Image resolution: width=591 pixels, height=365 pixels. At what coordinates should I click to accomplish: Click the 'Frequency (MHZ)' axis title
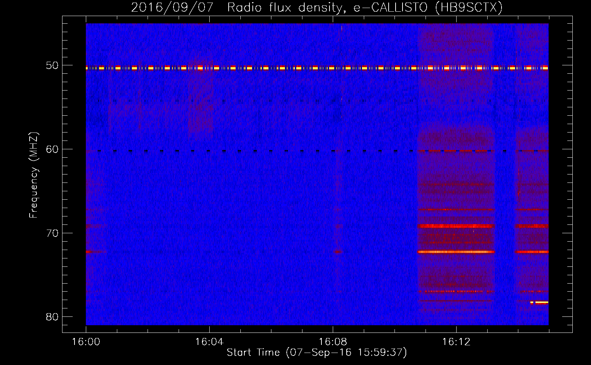(x=34, y=175)
